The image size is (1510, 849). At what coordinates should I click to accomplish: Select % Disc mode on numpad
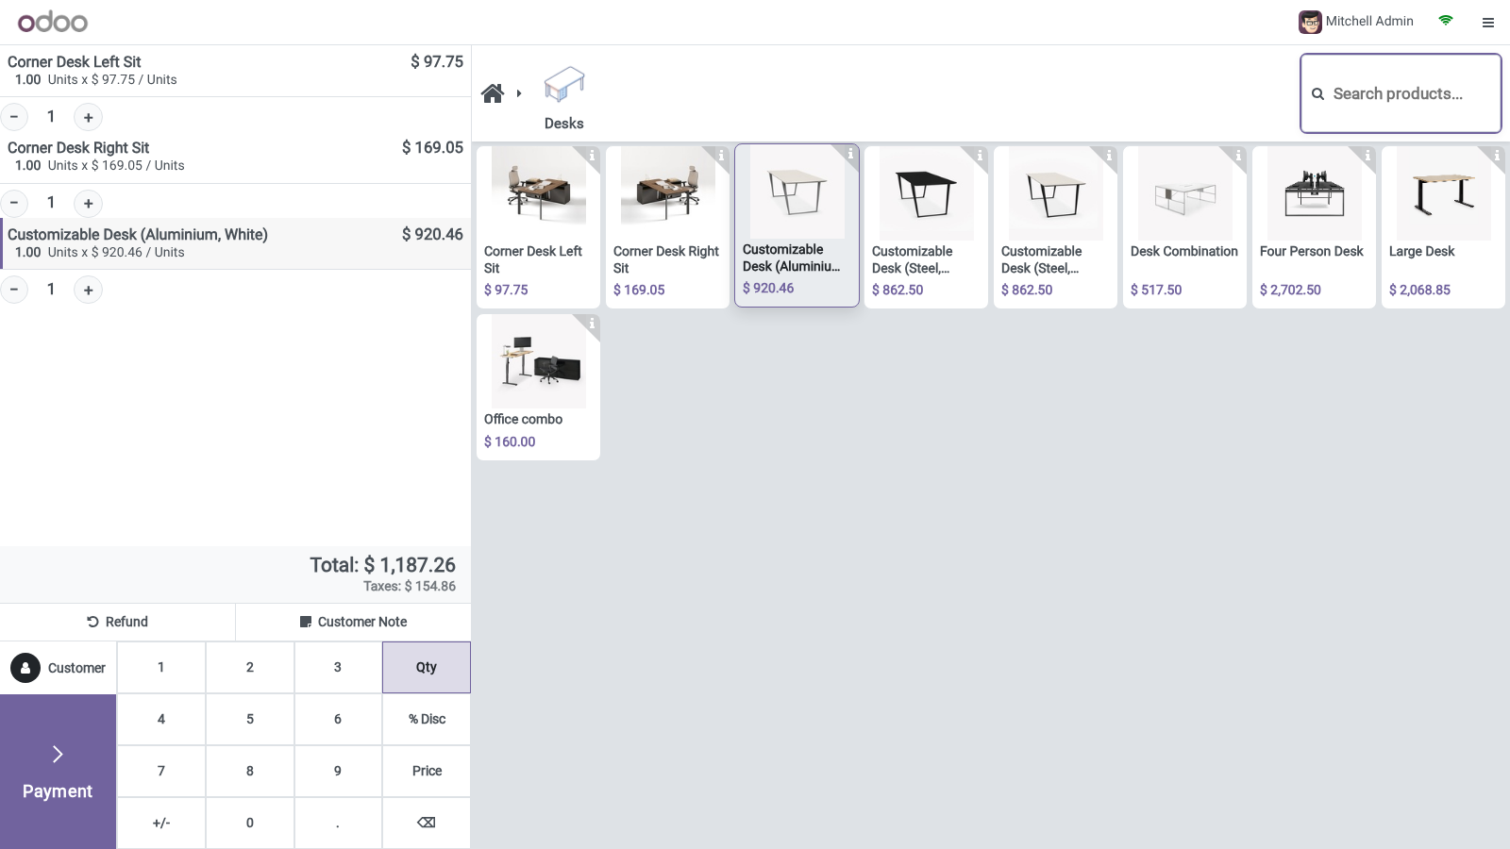427,719
